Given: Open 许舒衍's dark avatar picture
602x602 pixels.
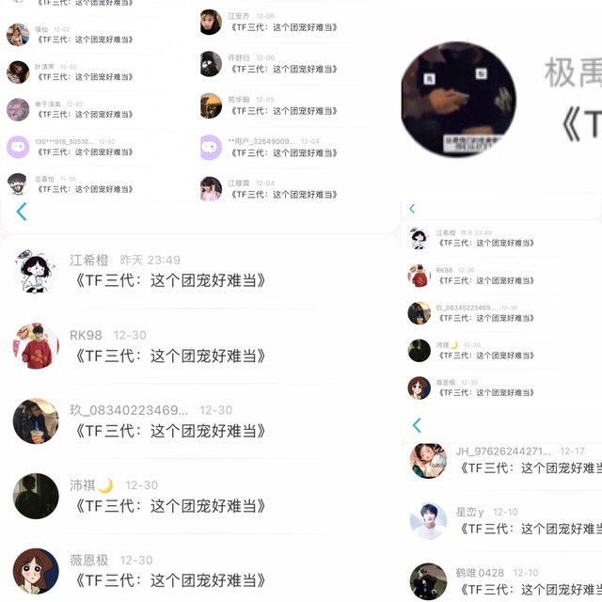Looking at the screenshot, I should (x=211, y=64).
